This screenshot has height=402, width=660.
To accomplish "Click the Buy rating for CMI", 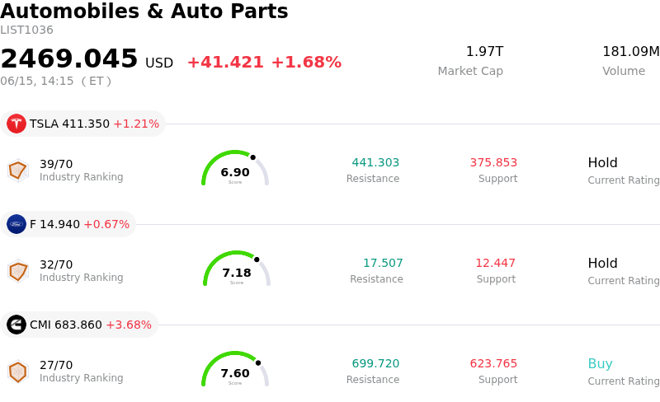I will pos(600,364).
